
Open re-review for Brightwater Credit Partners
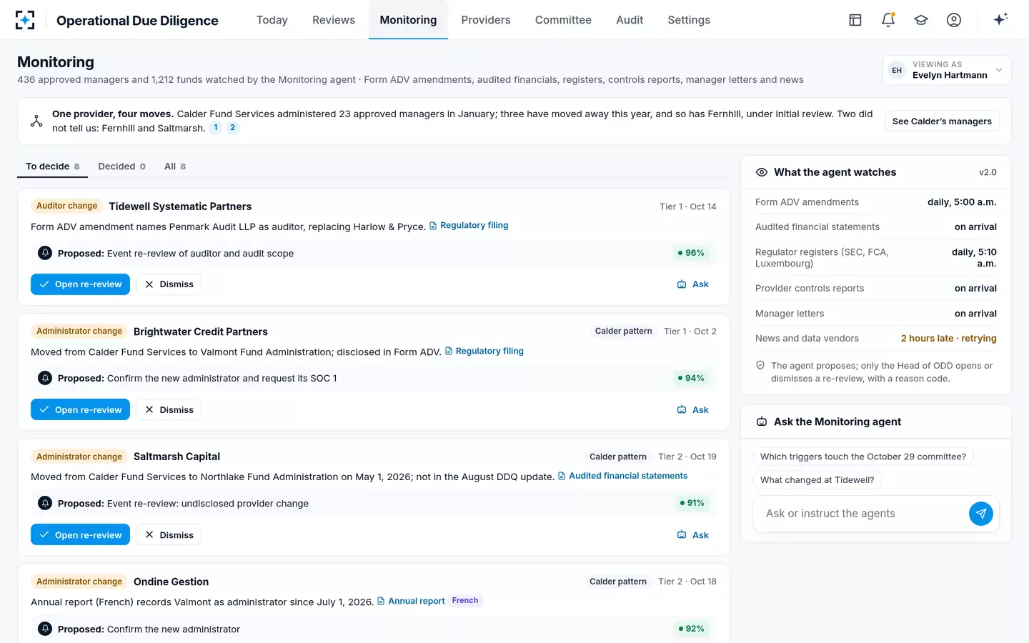coord(80,410)
